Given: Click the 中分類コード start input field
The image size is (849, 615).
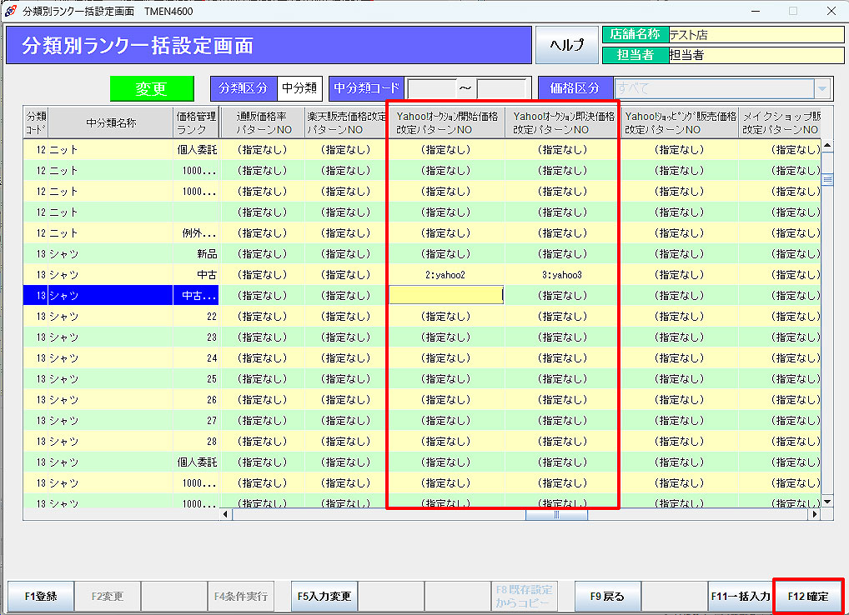Looking at the screenshot, I should [431, 88].
